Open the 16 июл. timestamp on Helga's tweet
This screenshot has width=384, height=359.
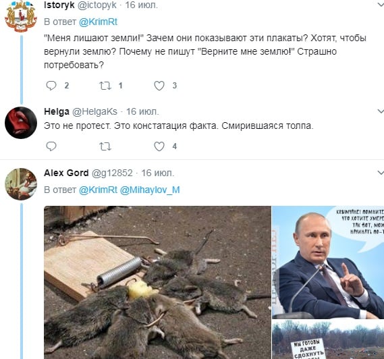tap(142, 111)
